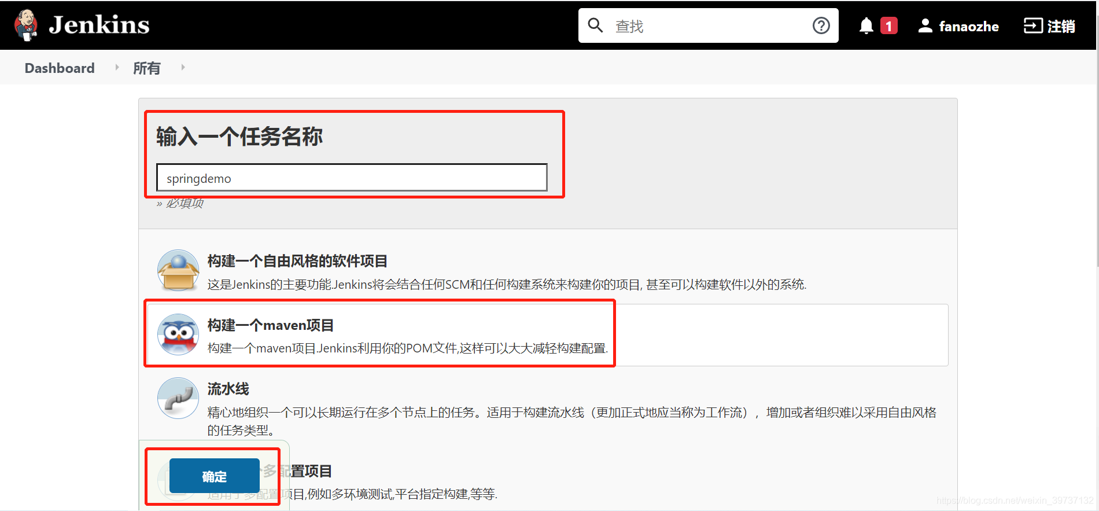Go to Dashboard breadcrumb
The image size is (1099, 511).
[60, 68]
